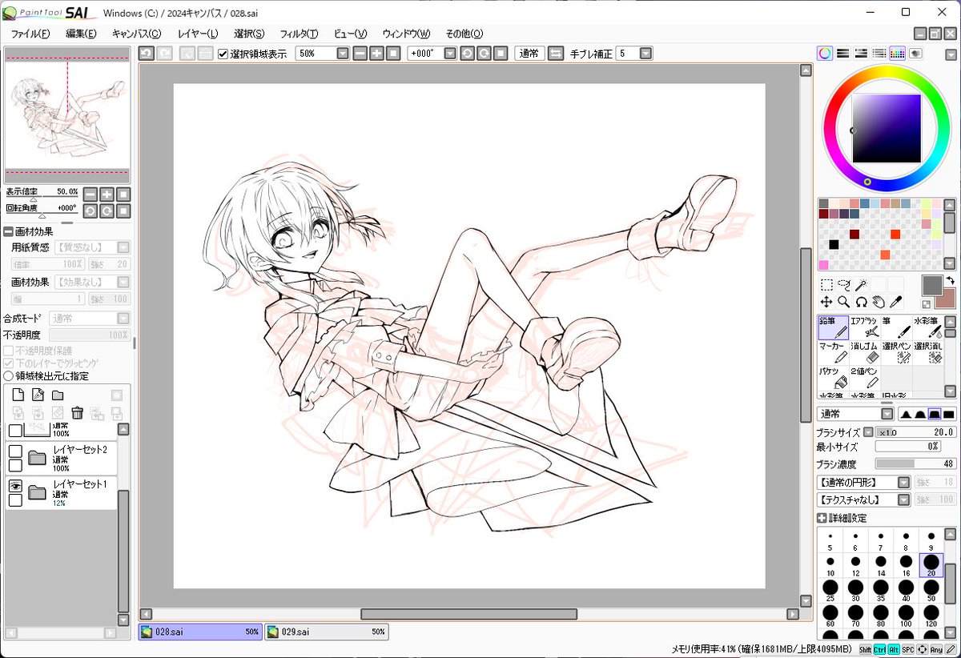Create a new normal layer

click(x=18, y=395)
